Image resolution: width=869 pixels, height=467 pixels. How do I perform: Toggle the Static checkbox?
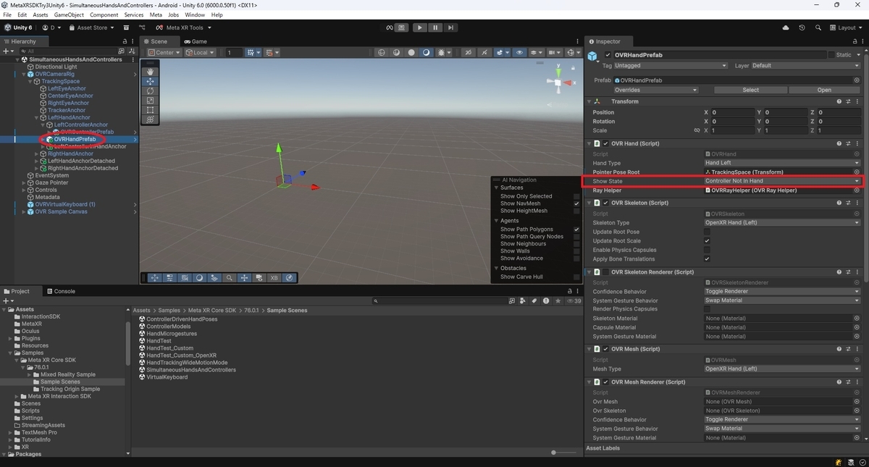click(x=830, y=55)
